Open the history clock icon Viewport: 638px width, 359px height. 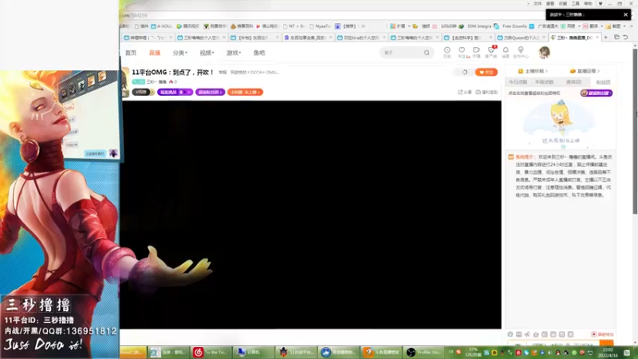click(x=447, y=52)
